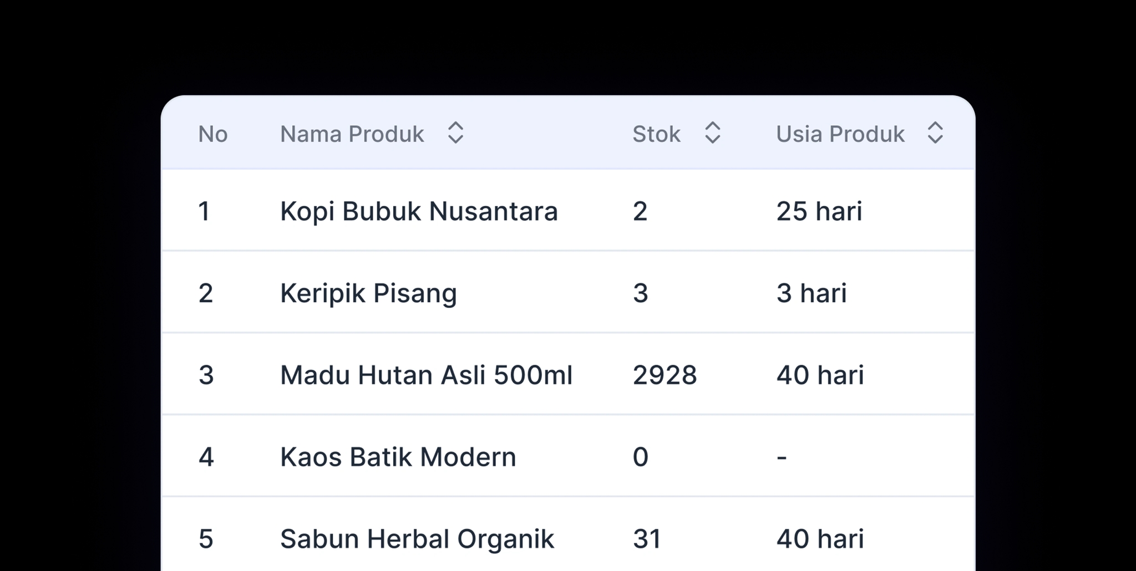Select the Stok column header
Image resolution: width=1136 pixels, height=571 pixels.
[x=657, y=133]
